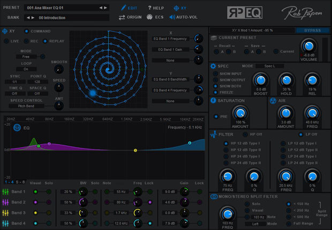Image resolution: width=332 pixels, height=230 pixels.
Task: Toggle Band 2 frequency Lock
Action: click(x=150, y=202)
